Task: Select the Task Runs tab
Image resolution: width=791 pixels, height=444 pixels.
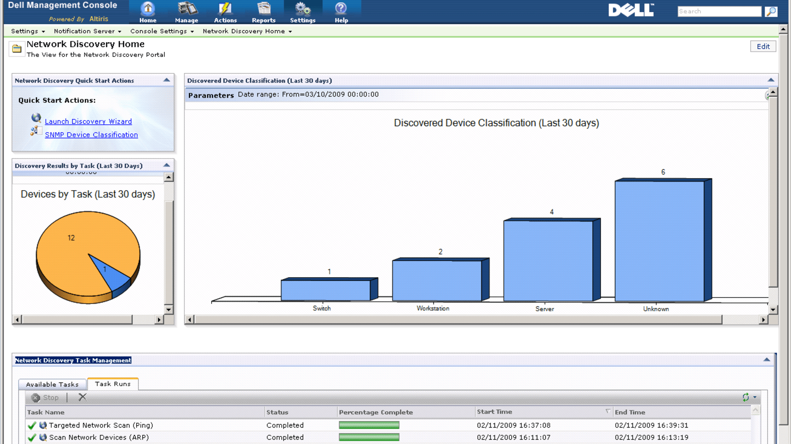Action: [x=113, y=384]
